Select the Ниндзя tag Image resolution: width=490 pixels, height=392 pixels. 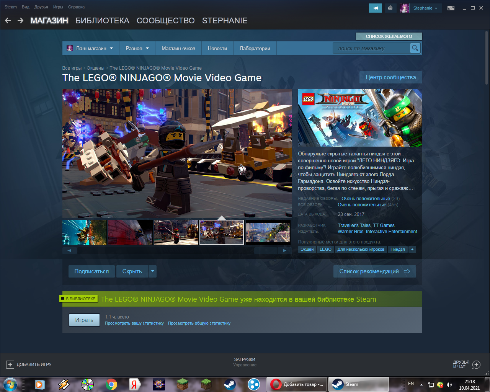(398, 249)
